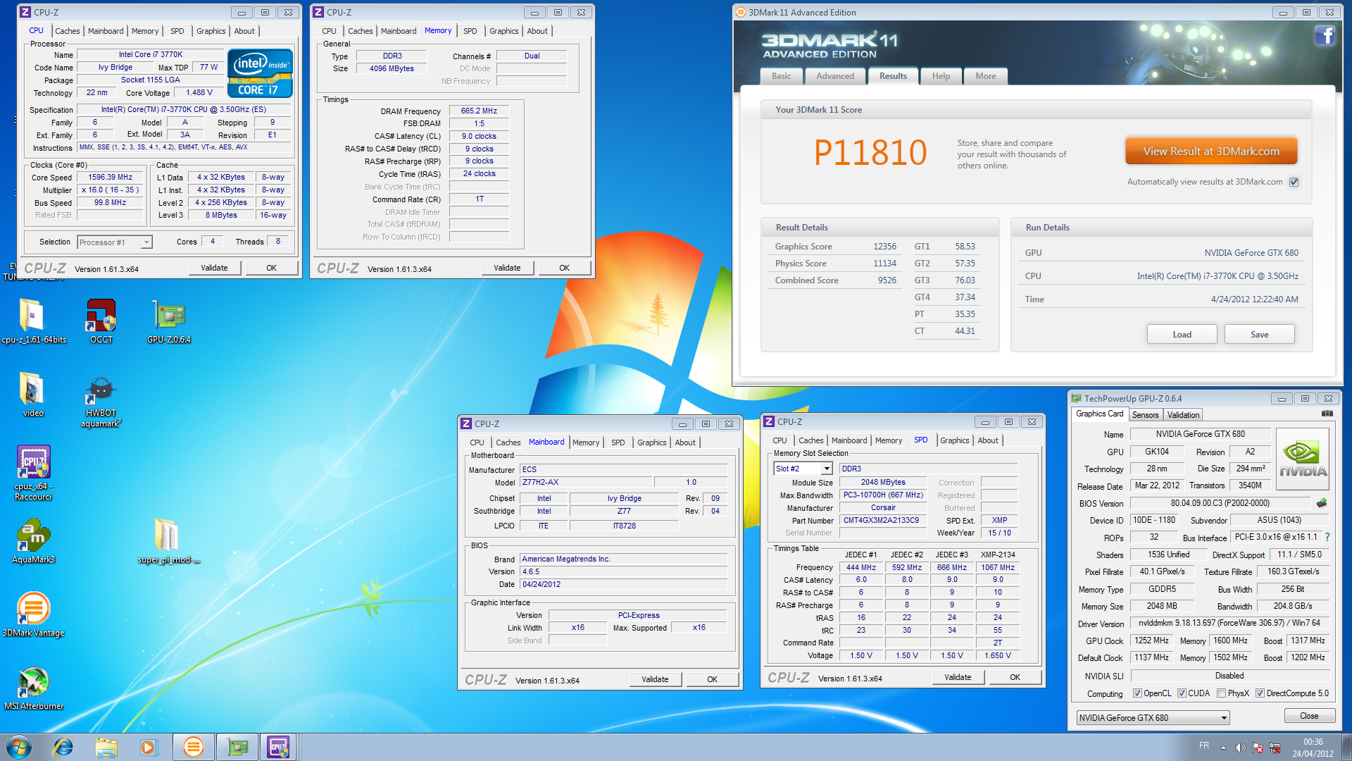Open the Graphics tab in the SPD CPU-Z window
This screenshot has height=761, width=1352.
pos(954,440)
